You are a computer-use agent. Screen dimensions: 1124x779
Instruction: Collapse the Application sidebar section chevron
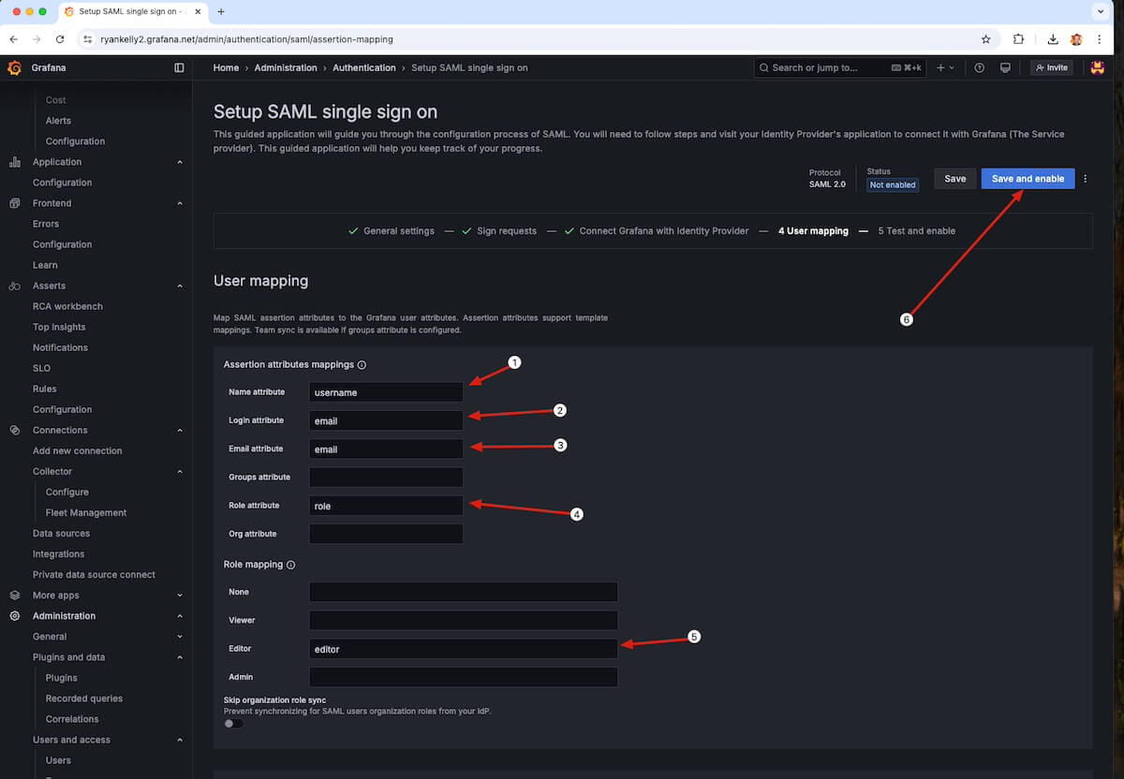pos(179,162)
